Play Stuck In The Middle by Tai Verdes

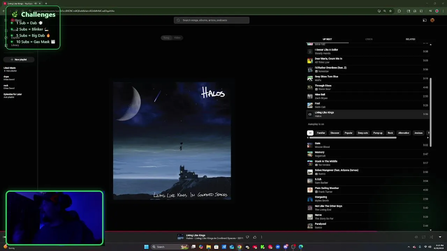coord(367,163)
